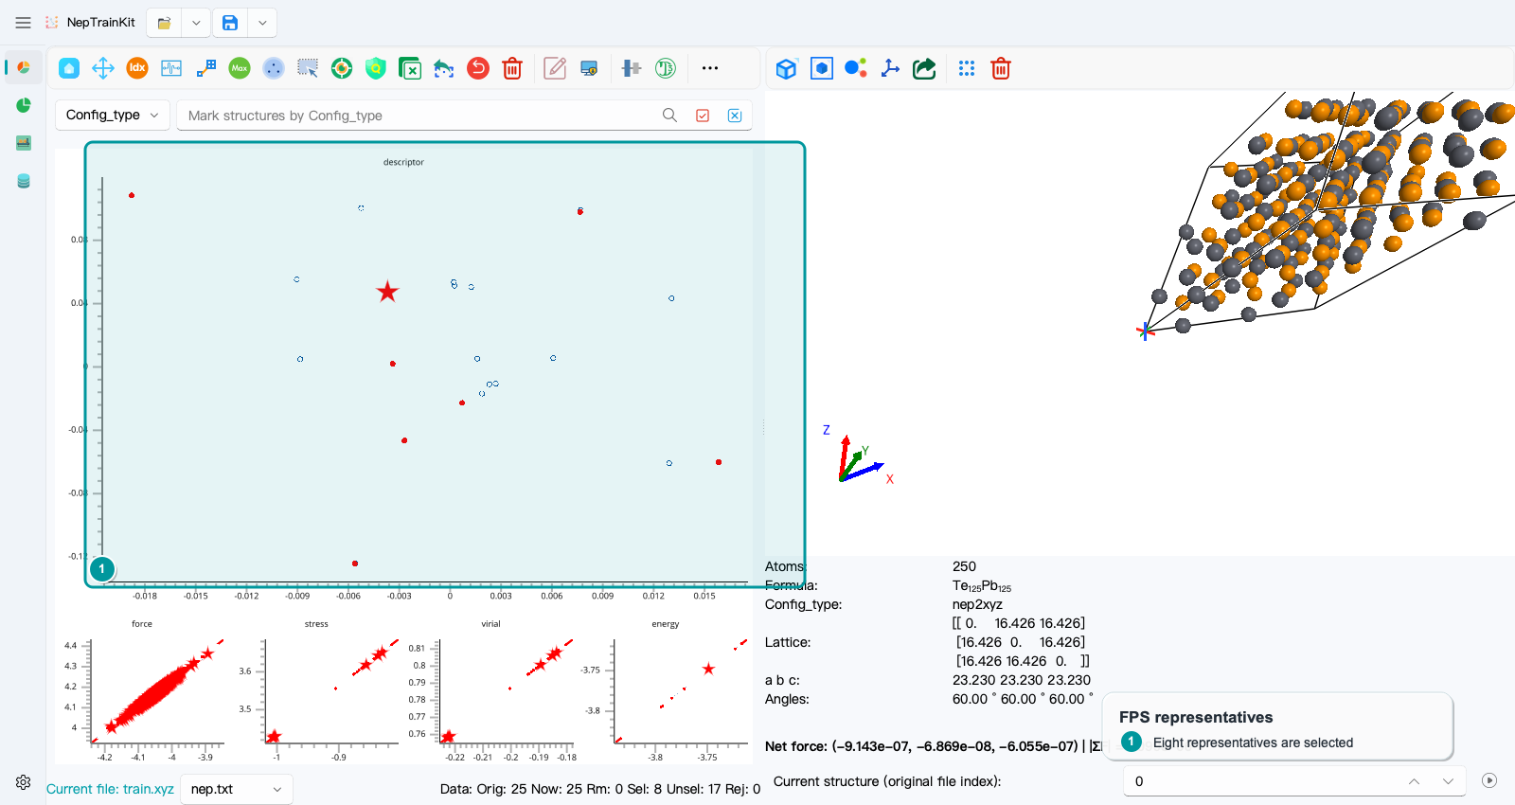Viewport: 1515px width, 805px height.
Task: Open the hamburger main menu
Action: click(24, 23)
